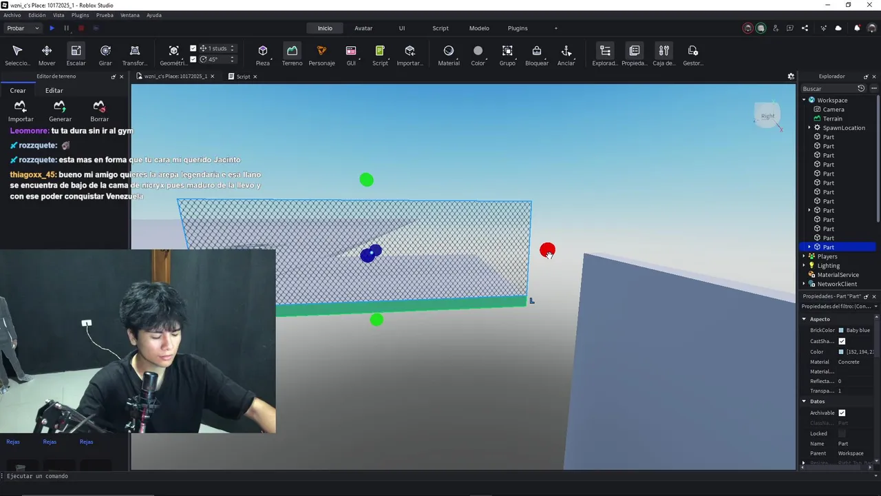Open the Material picker

pyautogui.click(x=449, y=55)
